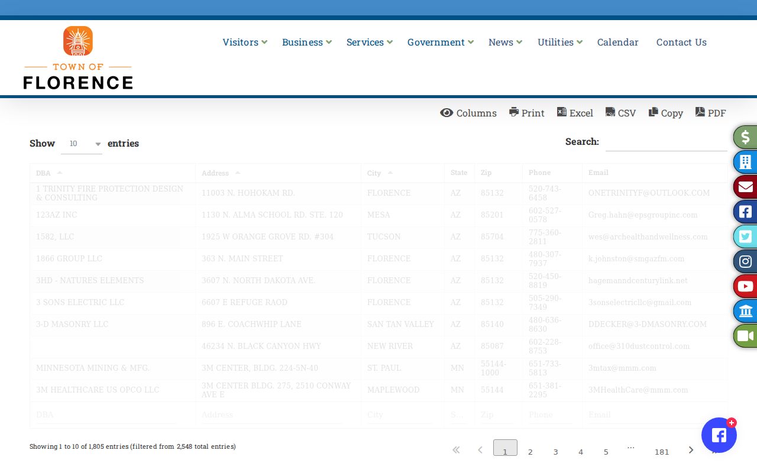Image resolution: width=757 pixels, height=473 pixels.
Task: Click the State column header
Action: [459, 173]
